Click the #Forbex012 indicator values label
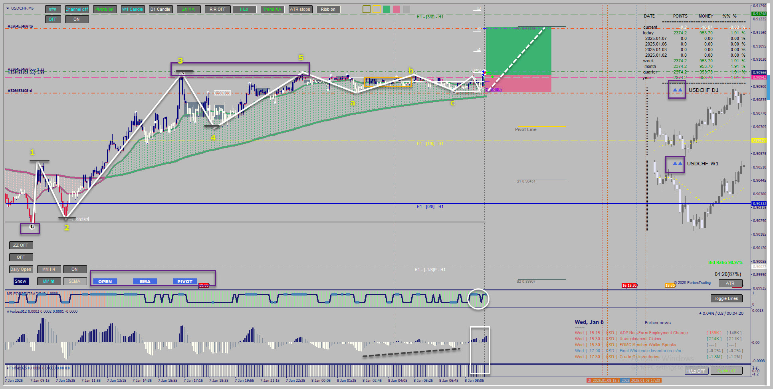773x389 pixels. (x=42, y=312)
